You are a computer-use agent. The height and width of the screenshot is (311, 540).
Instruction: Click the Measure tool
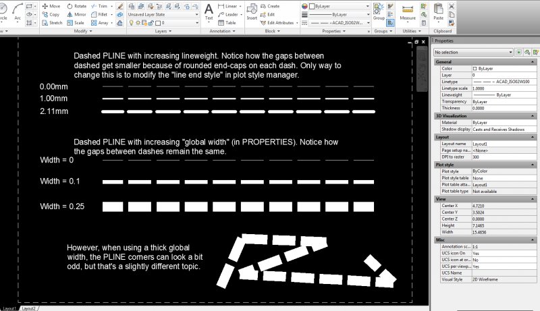[x=408, y=12]
